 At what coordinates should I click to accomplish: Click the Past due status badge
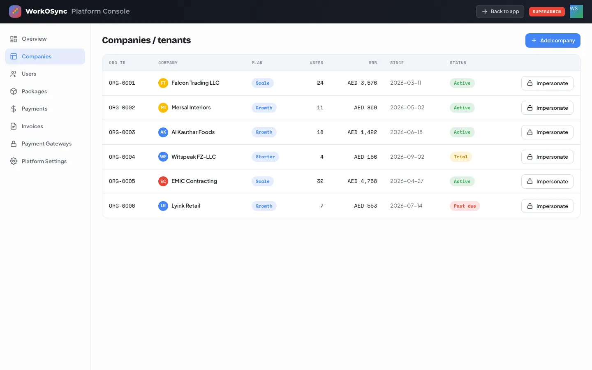465,206
